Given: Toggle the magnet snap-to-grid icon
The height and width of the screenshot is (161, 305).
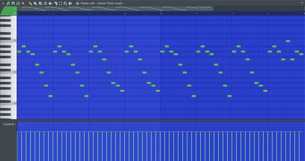Looking at the screenshot, I should coord(13,3).
